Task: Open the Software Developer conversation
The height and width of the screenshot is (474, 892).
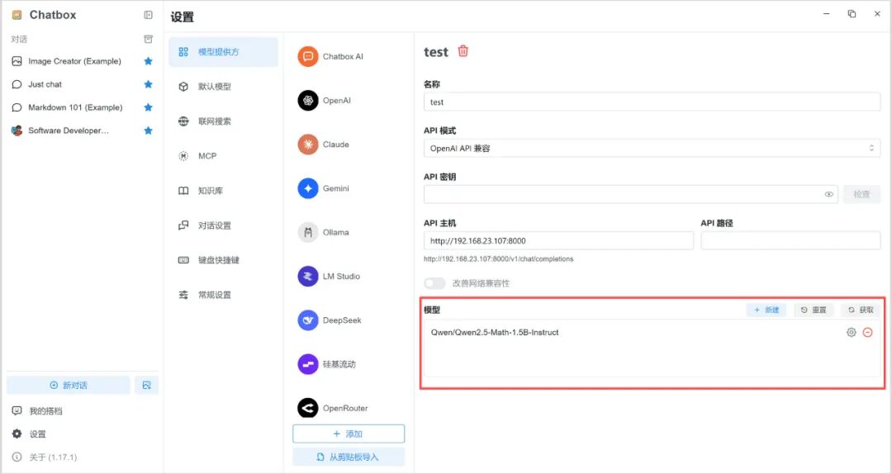Action: [x=83, y=130]
